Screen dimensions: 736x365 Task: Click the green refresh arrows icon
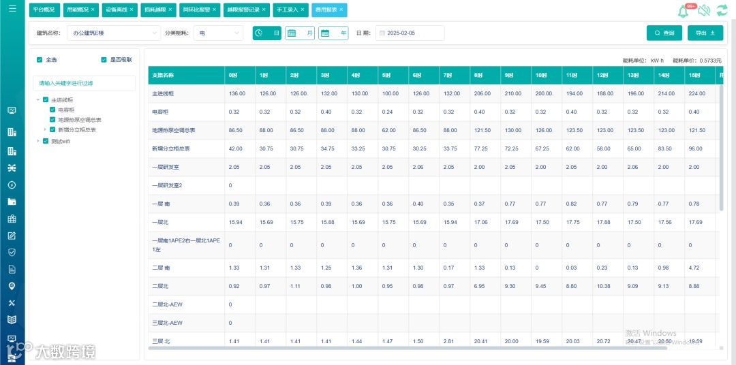pos(722,10)
